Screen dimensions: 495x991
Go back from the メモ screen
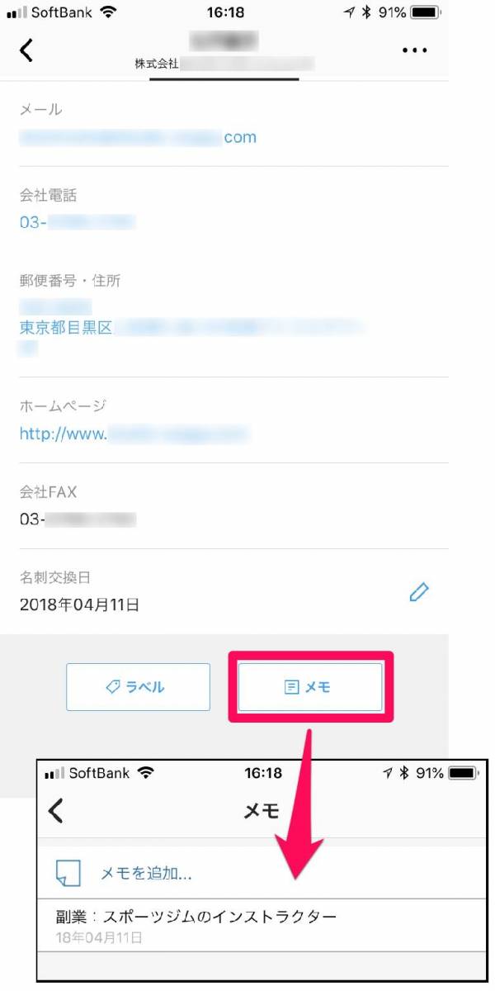point(56,810)
